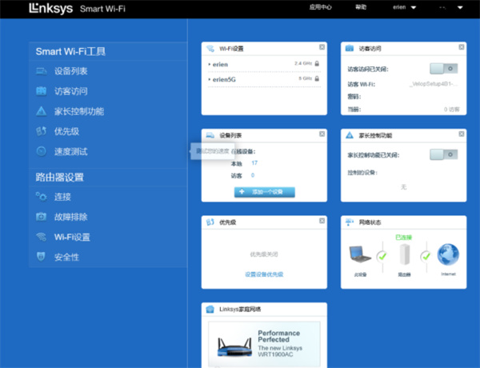Open 帮助 help in the top bar
The height and width of the screenshot is (368, 480).
[x=361, y=7]
